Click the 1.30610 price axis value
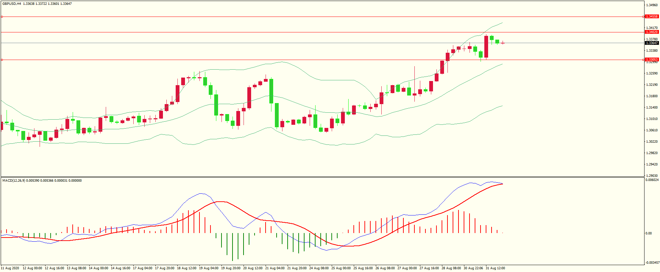The width and height of the screenshot is (660, 272). pos(652,130)
